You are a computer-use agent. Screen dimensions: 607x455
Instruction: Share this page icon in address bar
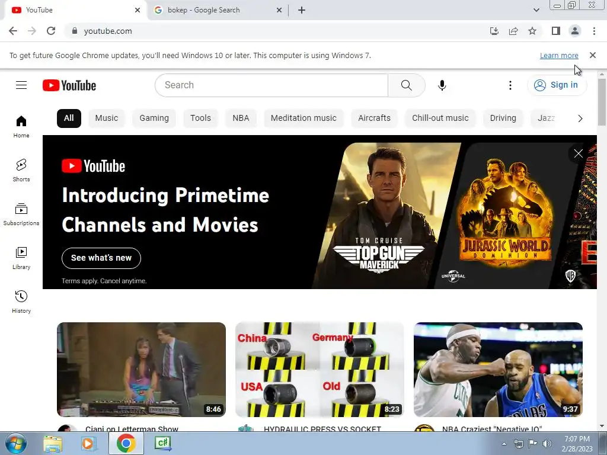pyautogui.click(x=513, y=31)
